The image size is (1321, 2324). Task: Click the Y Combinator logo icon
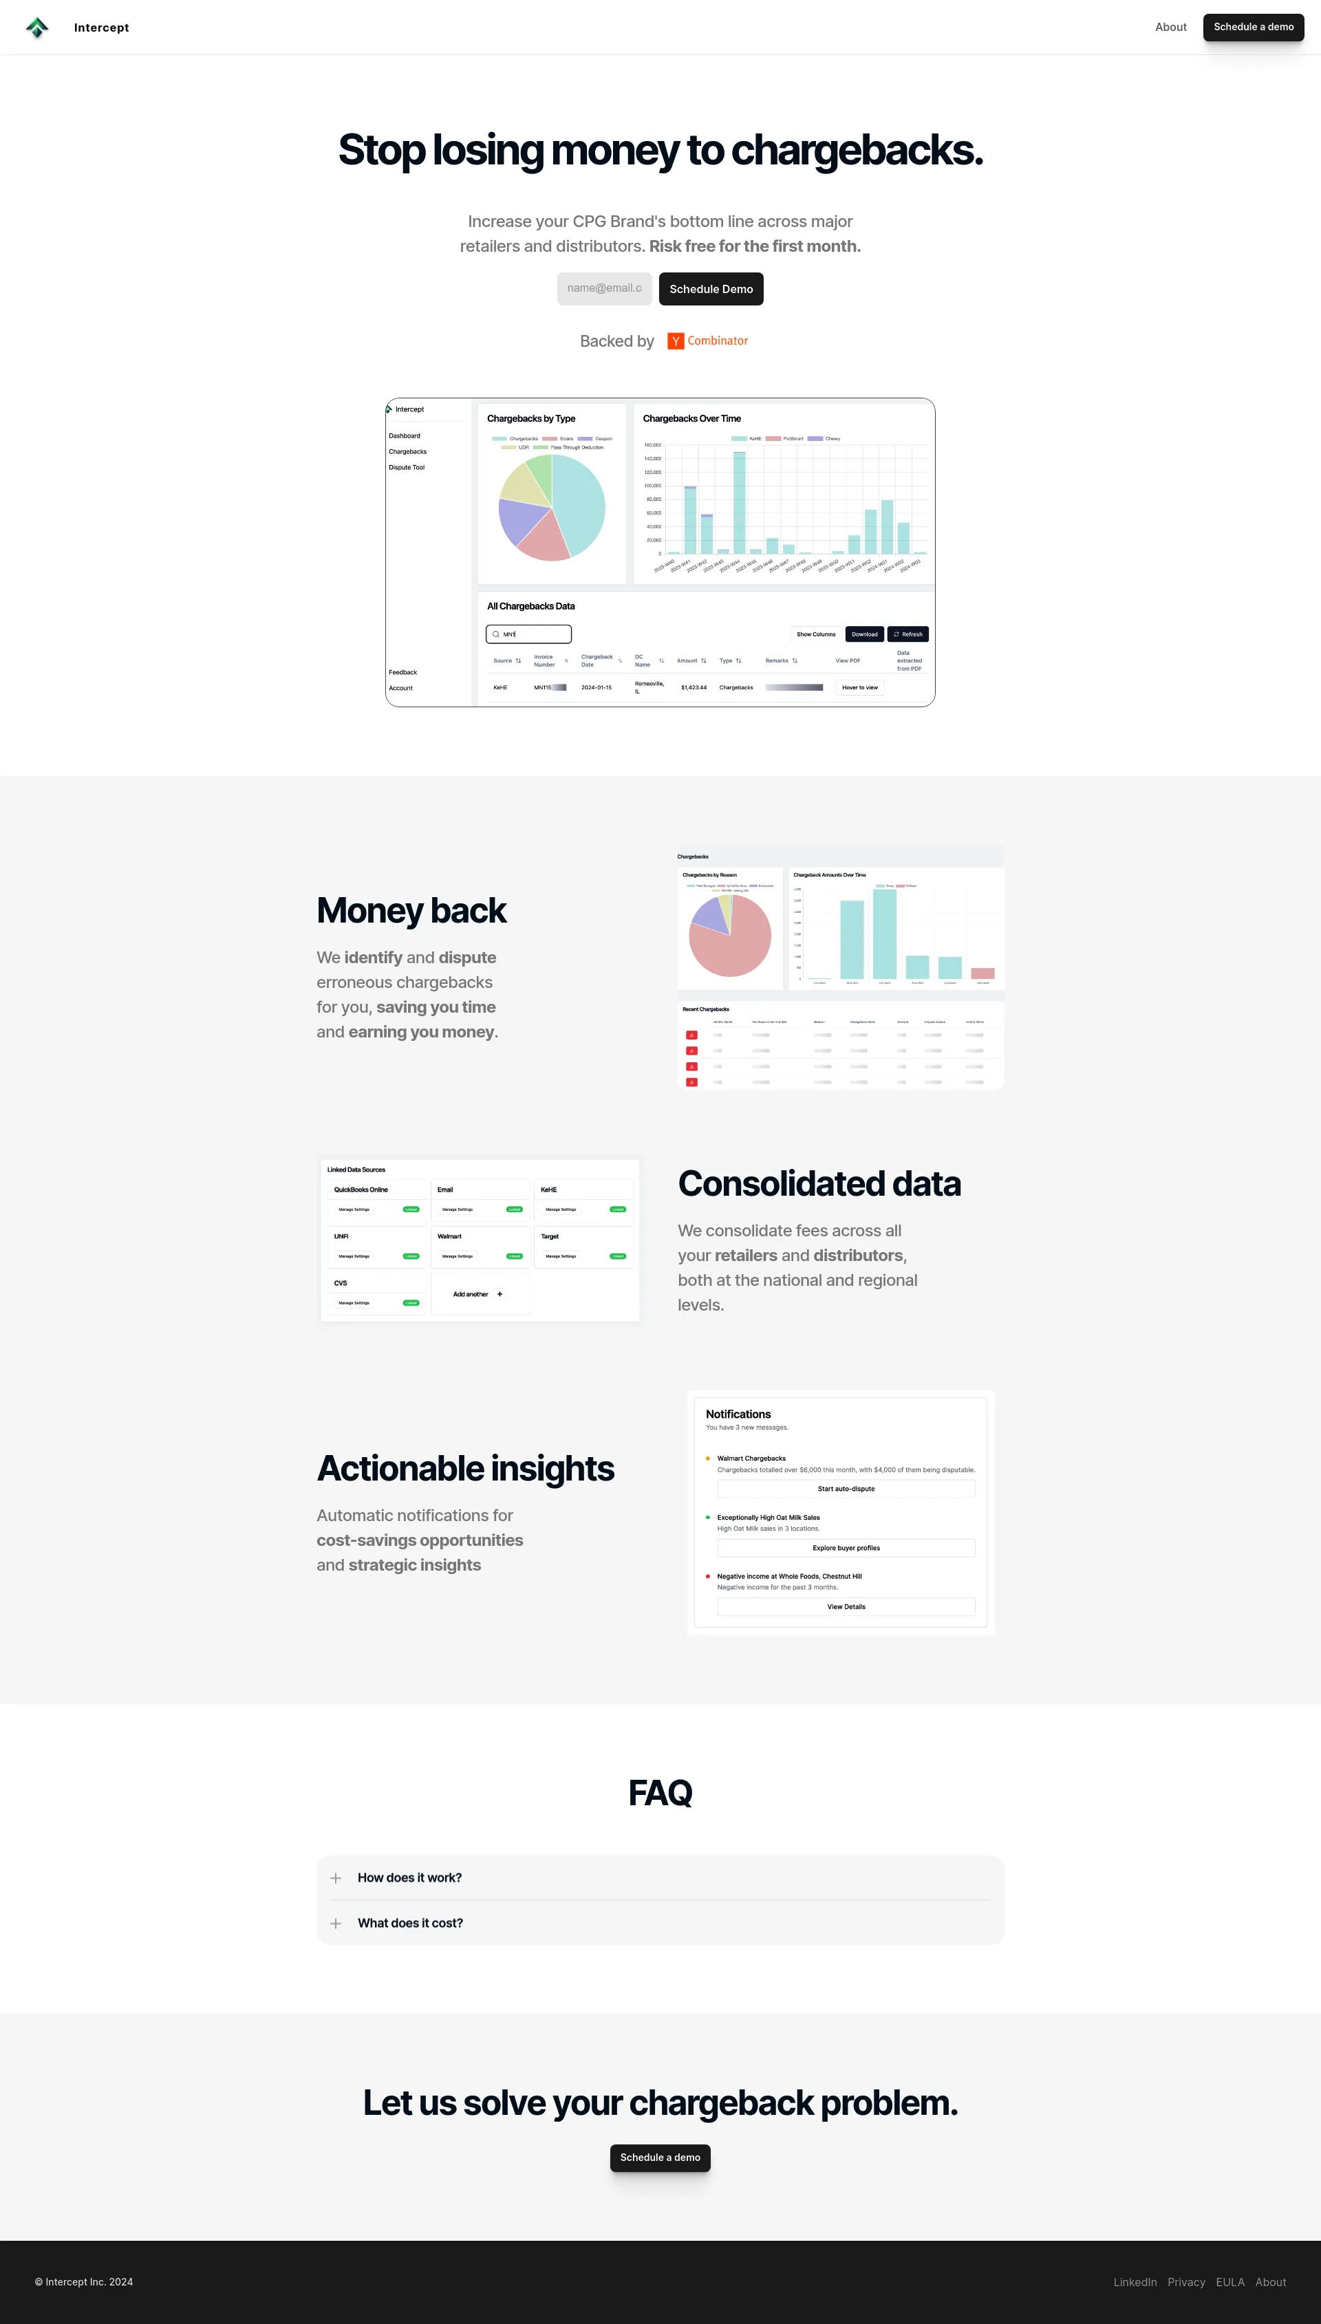(x=676, y=340)
